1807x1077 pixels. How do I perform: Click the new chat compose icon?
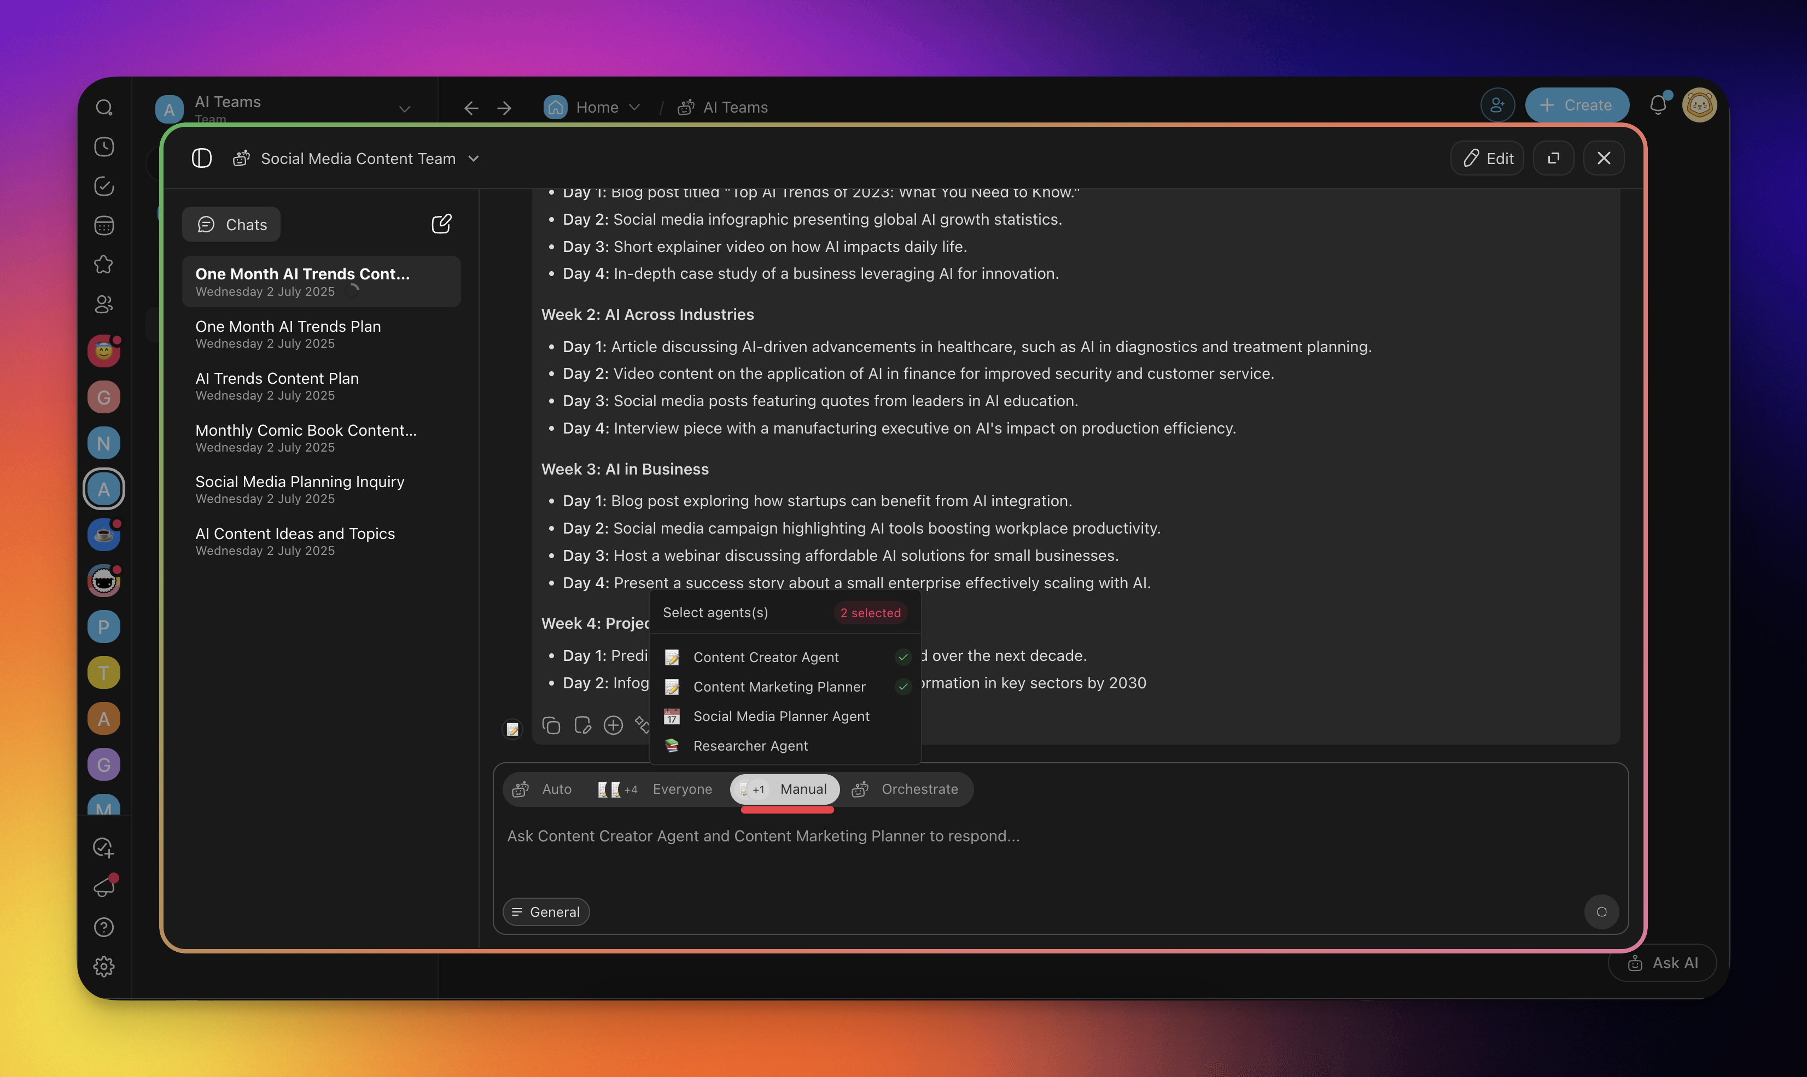[441, 224]
